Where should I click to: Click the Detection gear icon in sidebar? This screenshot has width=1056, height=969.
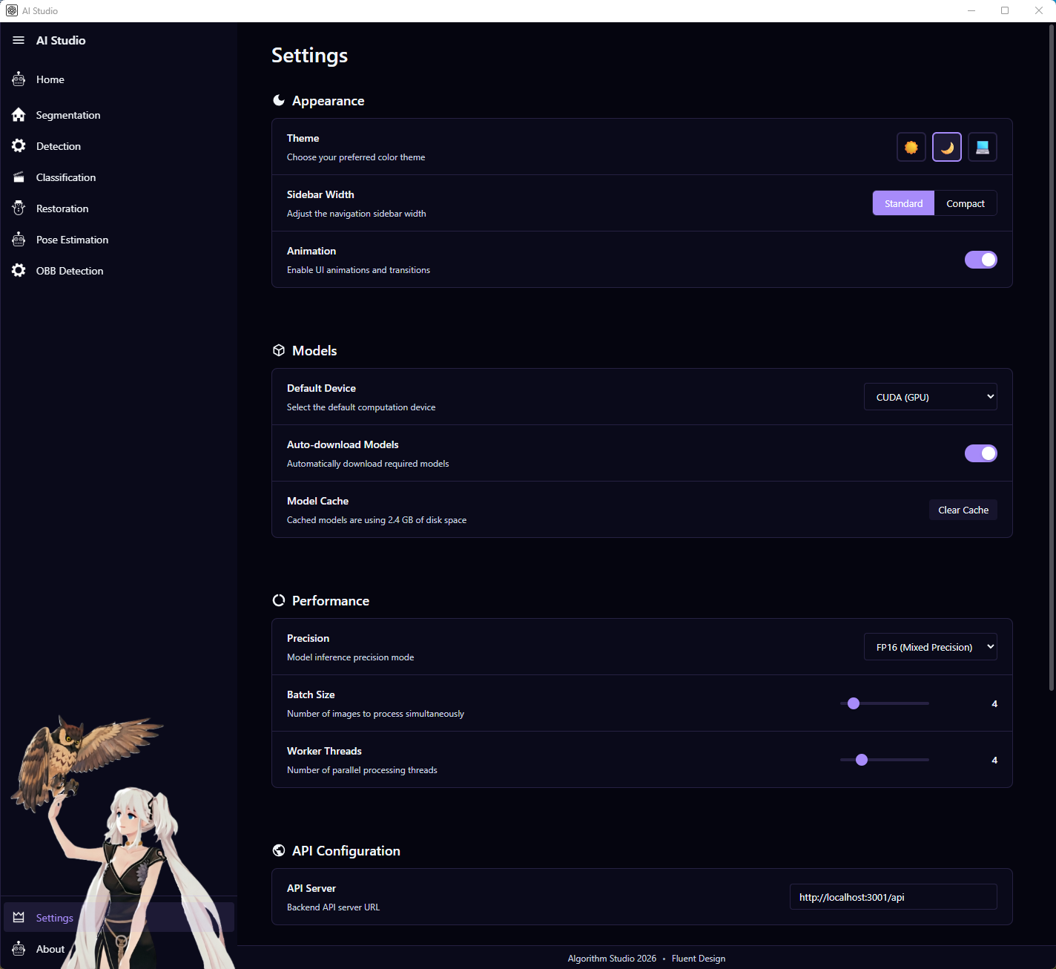tap(19, 146)
